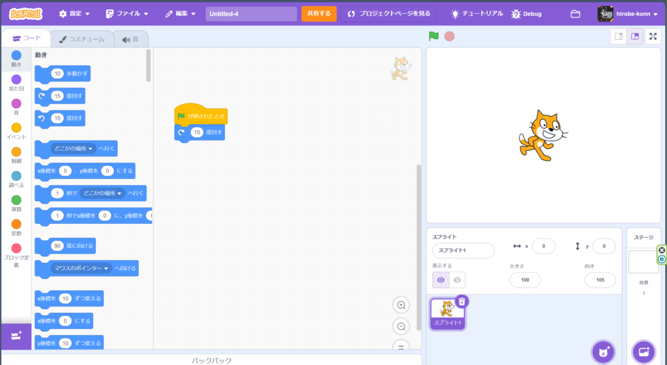The height and width of the screenshot is (365, 667).
Task: Select the ブロック定義 my blocks category
Action: click(16, 255)
